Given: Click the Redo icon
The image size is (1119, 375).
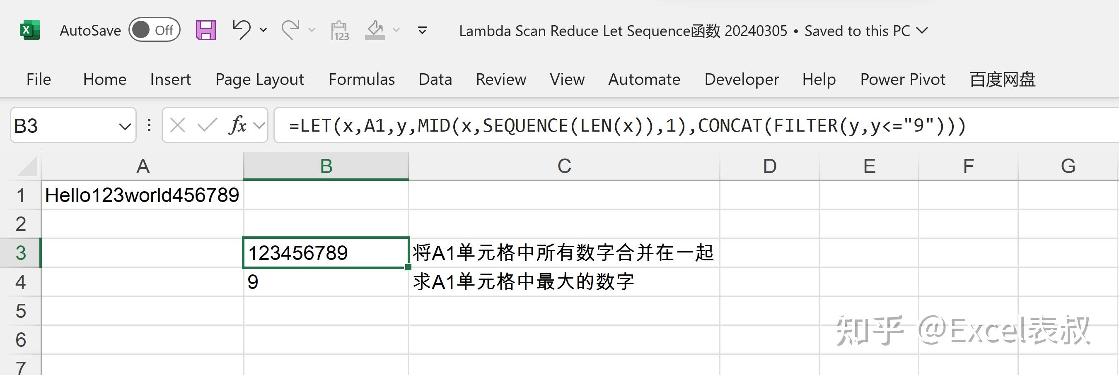Looking at the screenshot, I should (292, 29).
